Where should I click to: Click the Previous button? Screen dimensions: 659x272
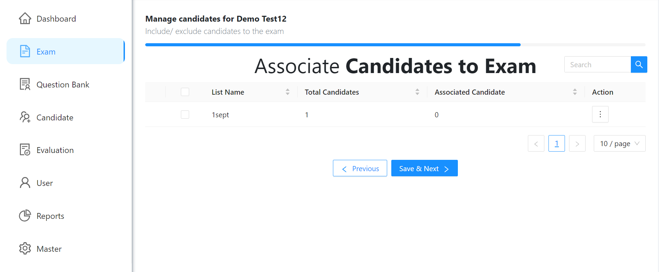coord(360,168)
